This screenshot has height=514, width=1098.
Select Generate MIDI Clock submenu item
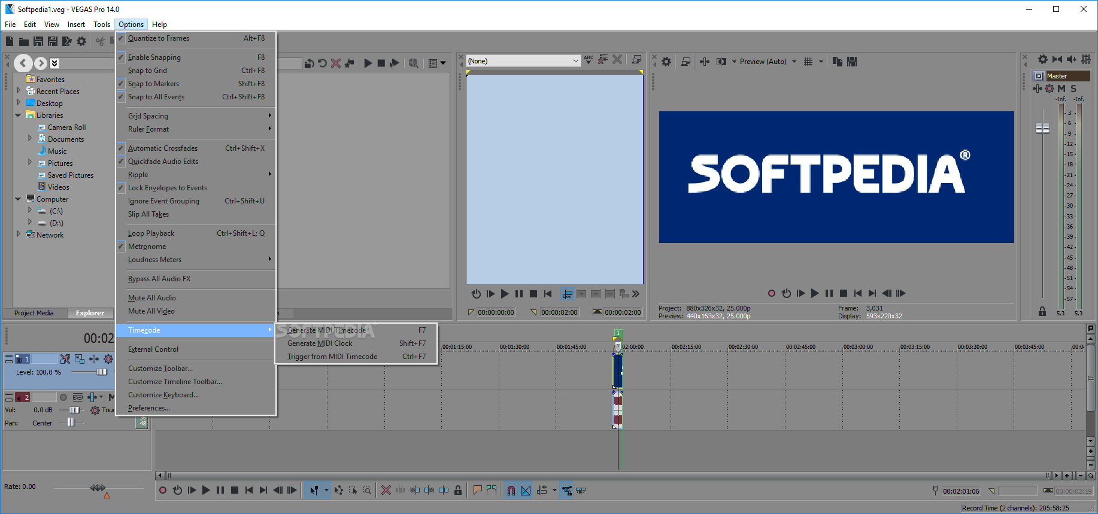[x=356, y=343]
